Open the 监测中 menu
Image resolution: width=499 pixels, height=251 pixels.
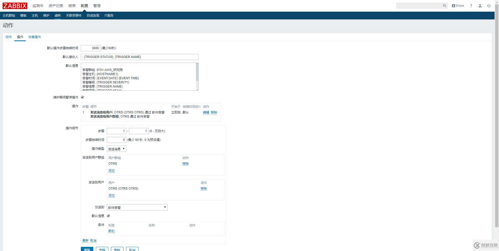coord(38,6)
